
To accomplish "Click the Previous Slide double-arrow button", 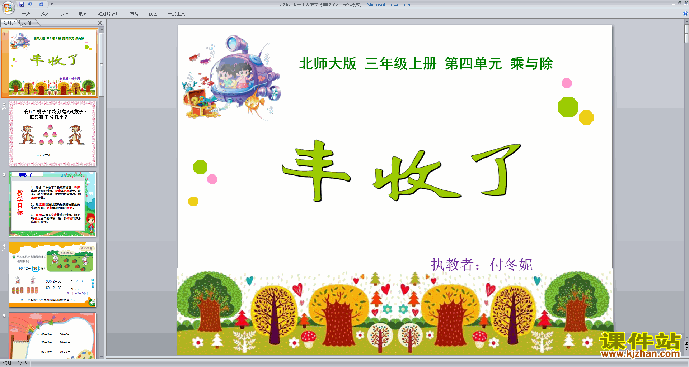I will click(686, 343).
